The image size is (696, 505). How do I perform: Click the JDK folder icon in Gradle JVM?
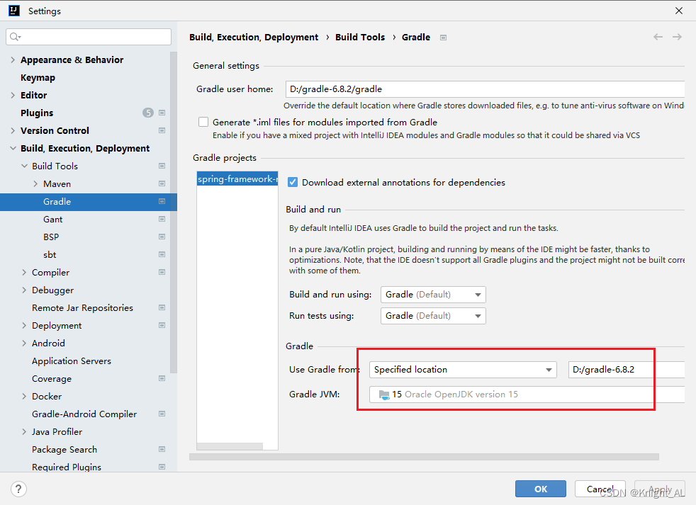[x=384, y=395]
